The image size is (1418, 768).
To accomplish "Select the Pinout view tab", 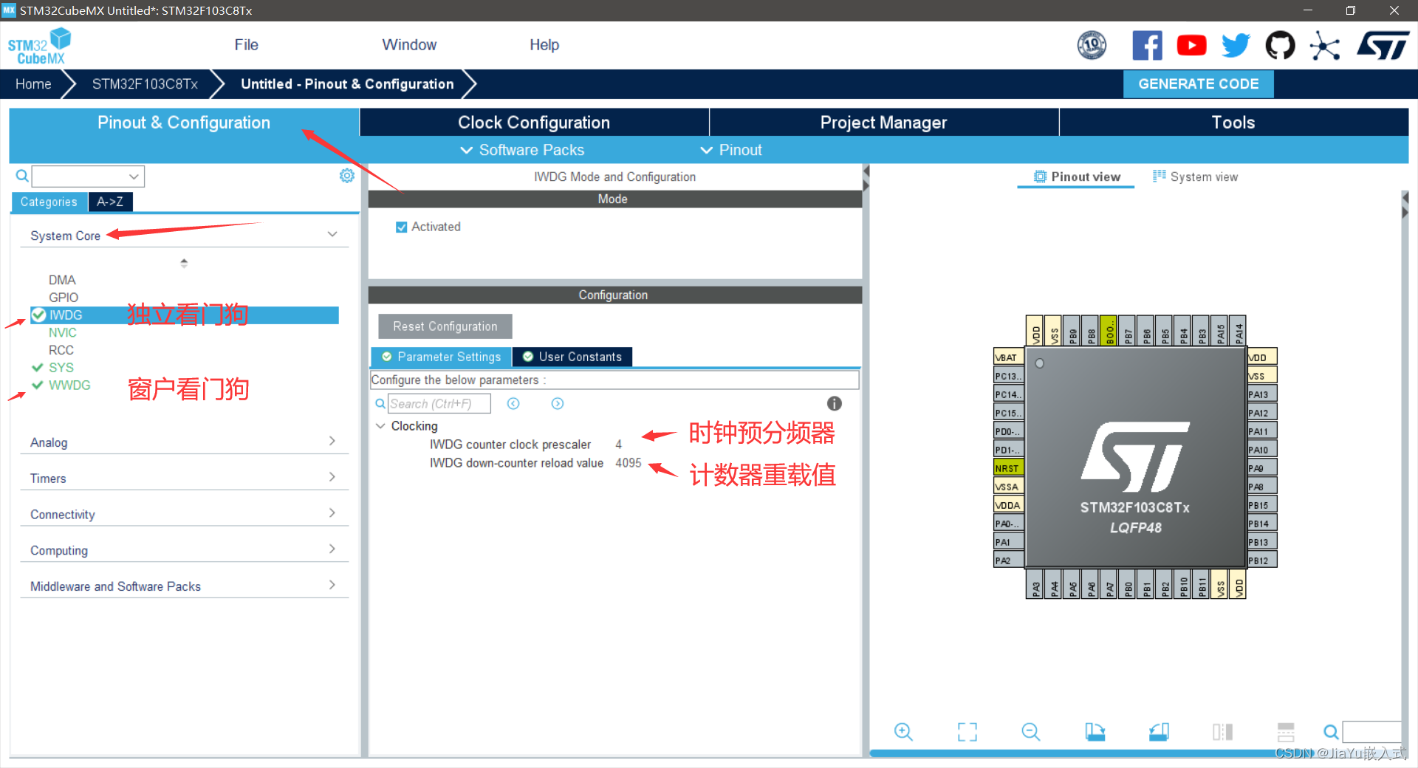I will tap(1076, 176).
